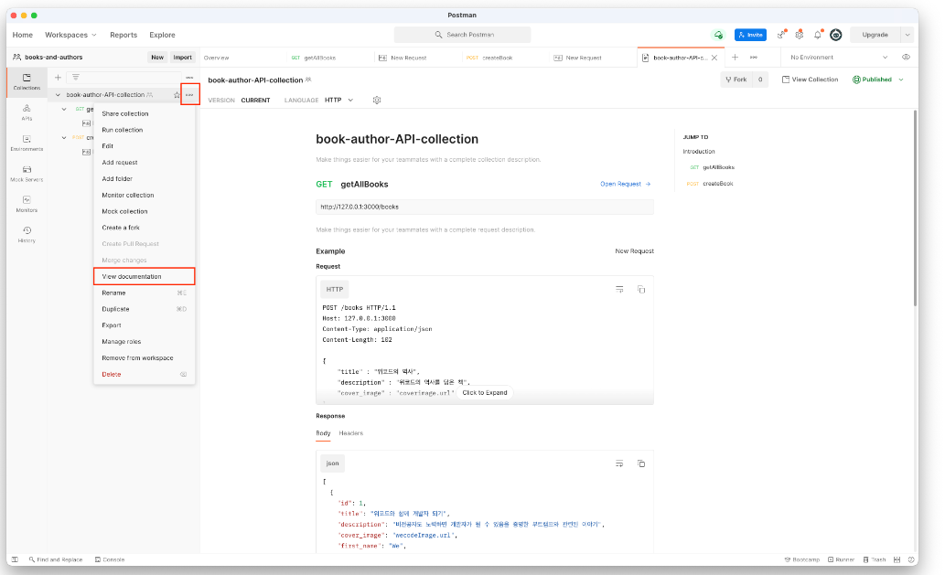Open Runner in status bar

tap(841, 559)
